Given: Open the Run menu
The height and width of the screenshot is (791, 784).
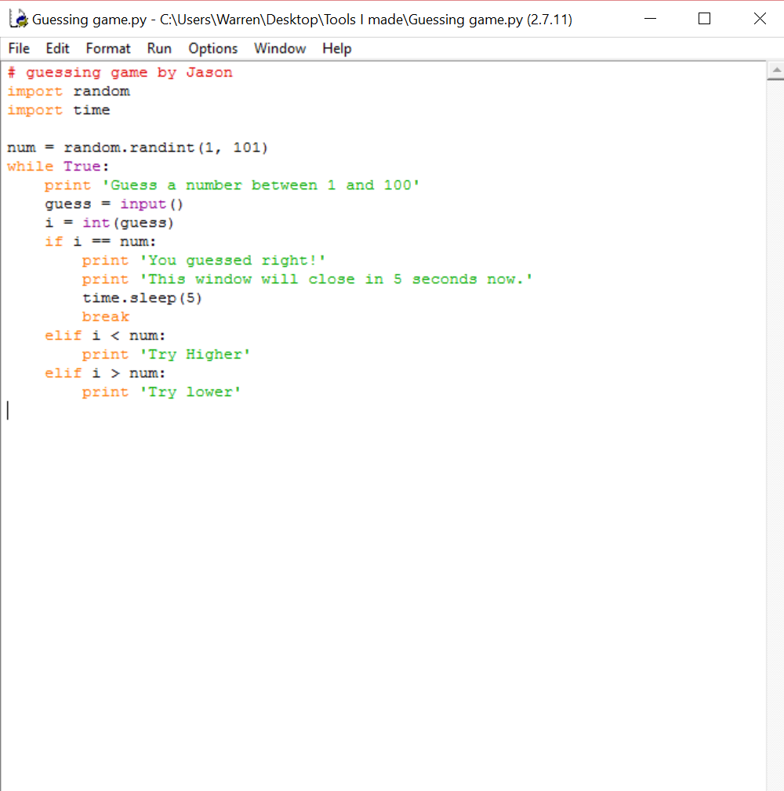Looking at the screenshot, I should 159,49.
